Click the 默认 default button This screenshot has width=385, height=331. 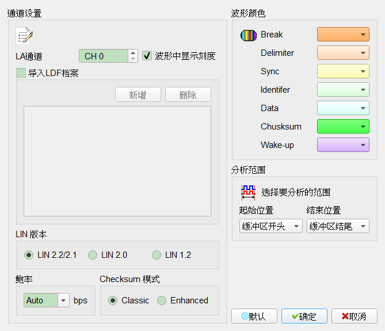pyautogui.click(x=254, y=316)
